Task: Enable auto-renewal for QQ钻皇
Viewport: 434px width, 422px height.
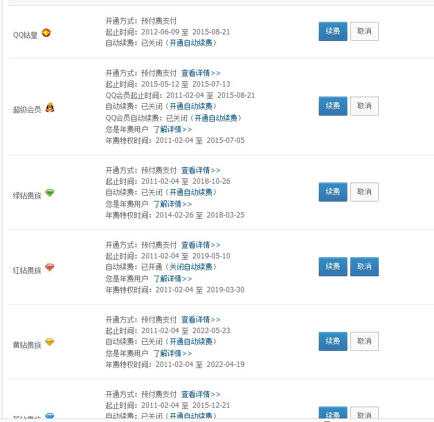Action: pos(191,43)
